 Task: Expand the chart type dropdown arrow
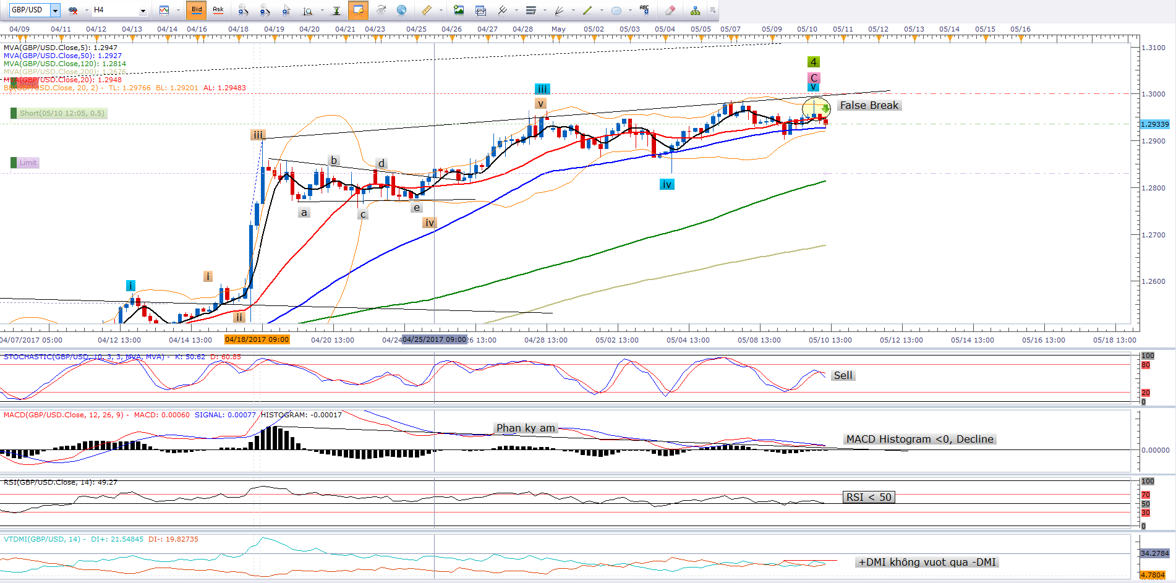pyautogui.click(x=178, y=11)
